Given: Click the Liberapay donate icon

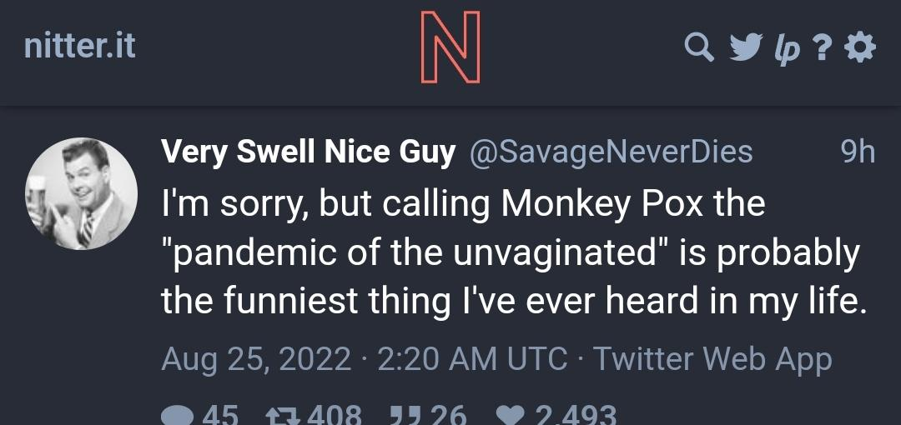Looking at the screenshot, I should point(788,49).
